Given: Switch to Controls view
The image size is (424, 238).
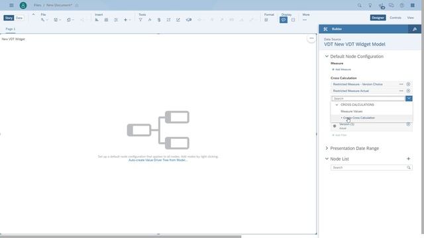Looking at the screenshot, I should tap(396, 18).
